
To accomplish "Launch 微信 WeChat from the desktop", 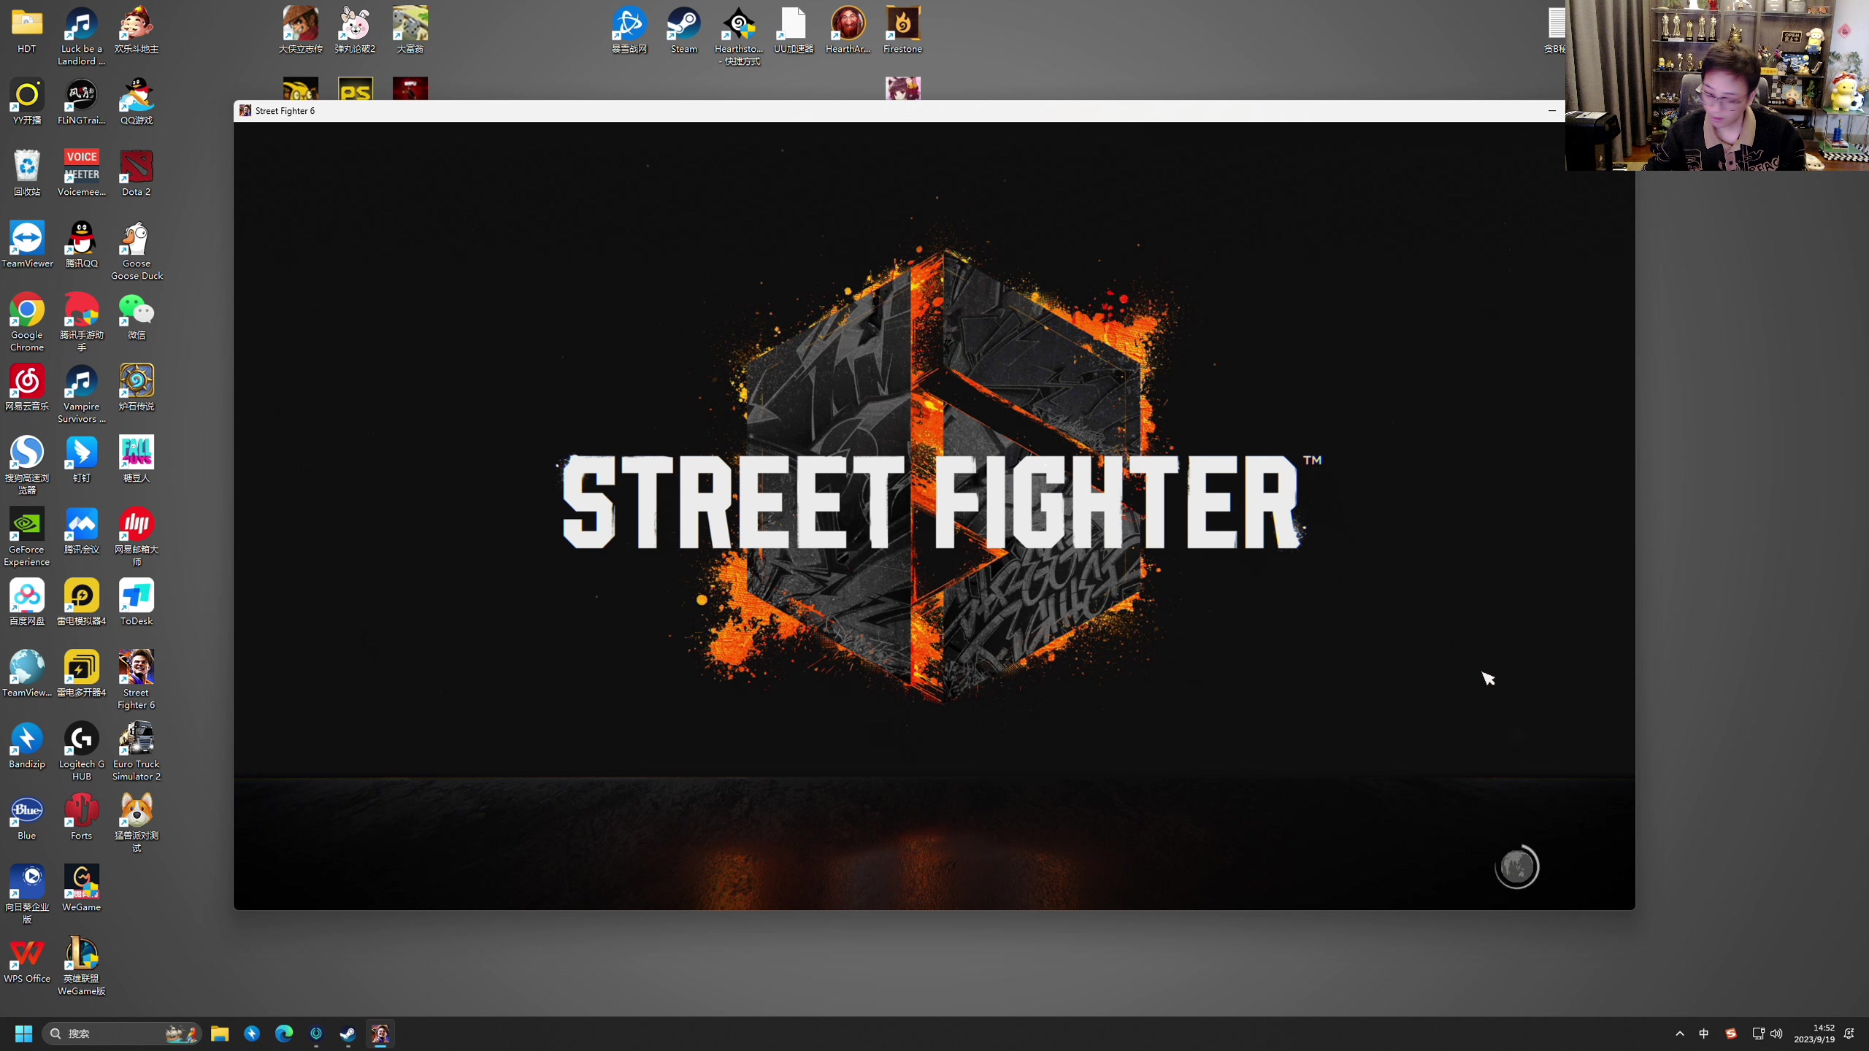I will pyautogui.click(x=137, y=317).
